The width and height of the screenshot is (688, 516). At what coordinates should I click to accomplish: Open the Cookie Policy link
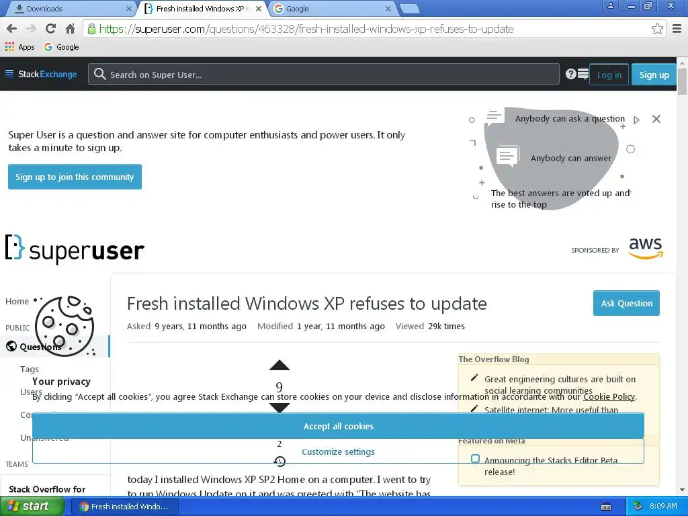(x=609, y=396)
